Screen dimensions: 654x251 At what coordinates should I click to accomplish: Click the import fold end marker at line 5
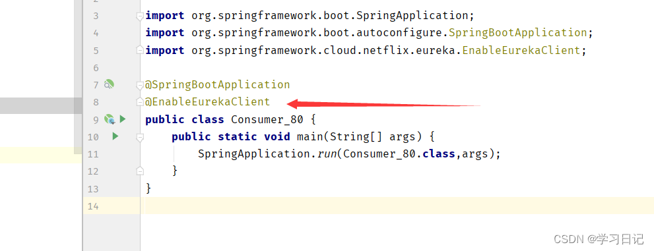click(140, 50)
